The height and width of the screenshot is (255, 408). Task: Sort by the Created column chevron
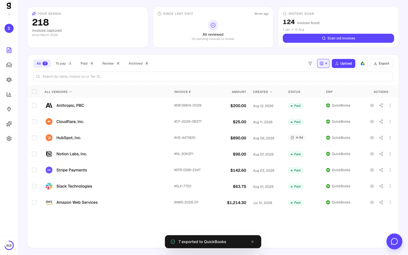[x=271, y=92]
